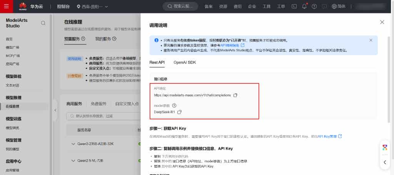This screenshot has height=175, width=394.
Task: Select the 免费服务 tab
Action: pos(98,104)
